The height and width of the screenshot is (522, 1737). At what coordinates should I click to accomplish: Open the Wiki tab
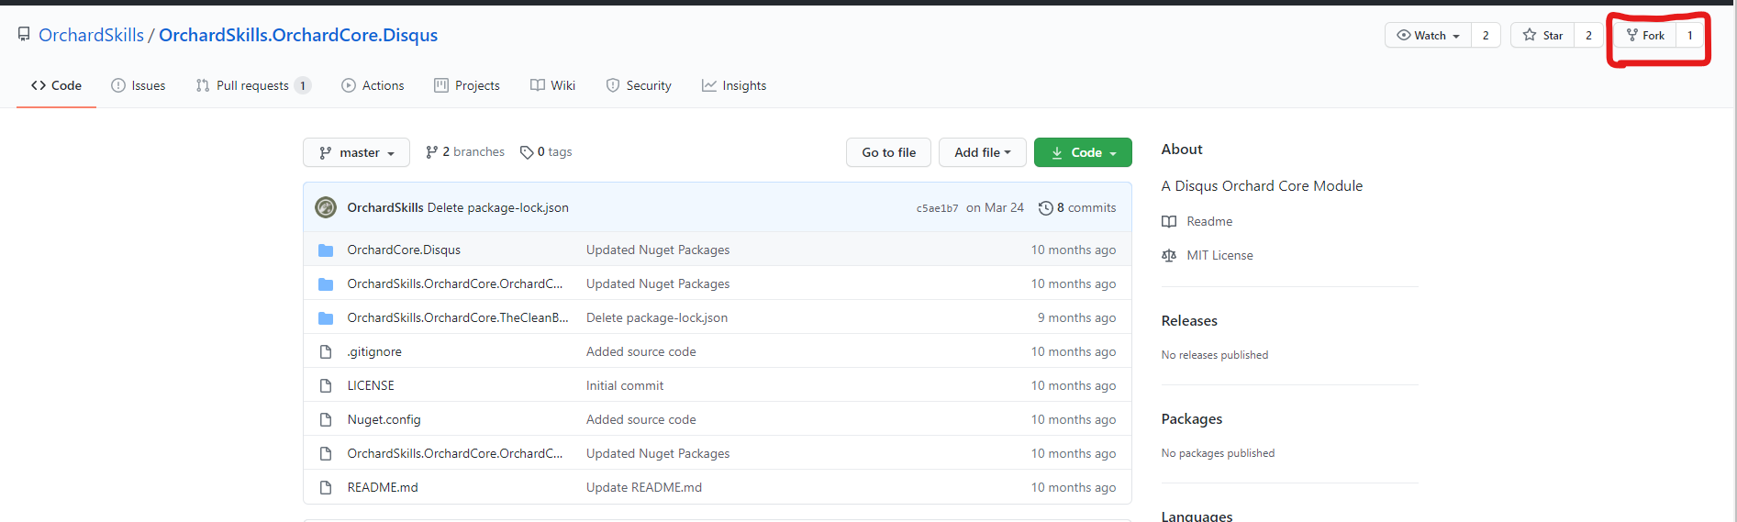tap(553, 85)
